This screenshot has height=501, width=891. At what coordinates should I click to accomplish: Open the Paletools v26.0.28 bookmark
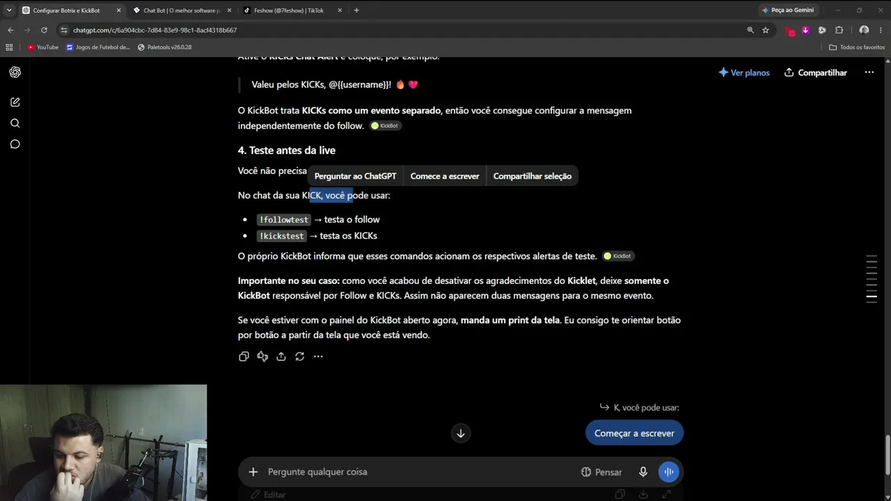pyautogui.click(x=164, y=47)
